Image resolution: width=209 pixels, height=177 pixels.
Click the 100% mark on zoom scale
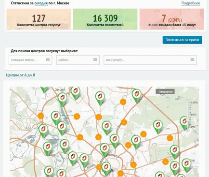coord(194,103)
